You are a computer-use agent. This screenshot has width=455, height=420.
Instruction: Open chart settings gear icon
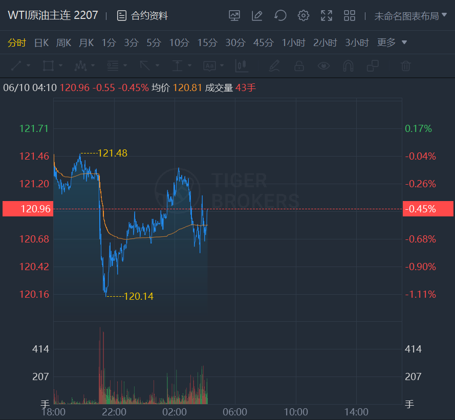(304, 16)
